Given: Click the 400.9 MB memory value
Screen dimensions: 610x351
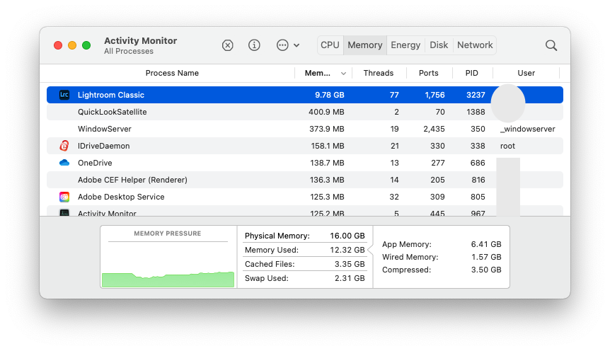Looking at the screenshot, I should 326,112.
